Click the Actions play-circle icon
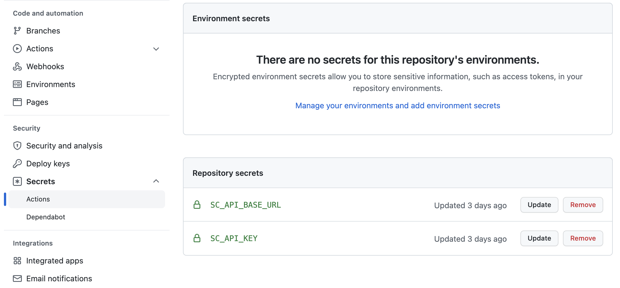Viewport: 620px width, 288px height. tap(17, 49)
